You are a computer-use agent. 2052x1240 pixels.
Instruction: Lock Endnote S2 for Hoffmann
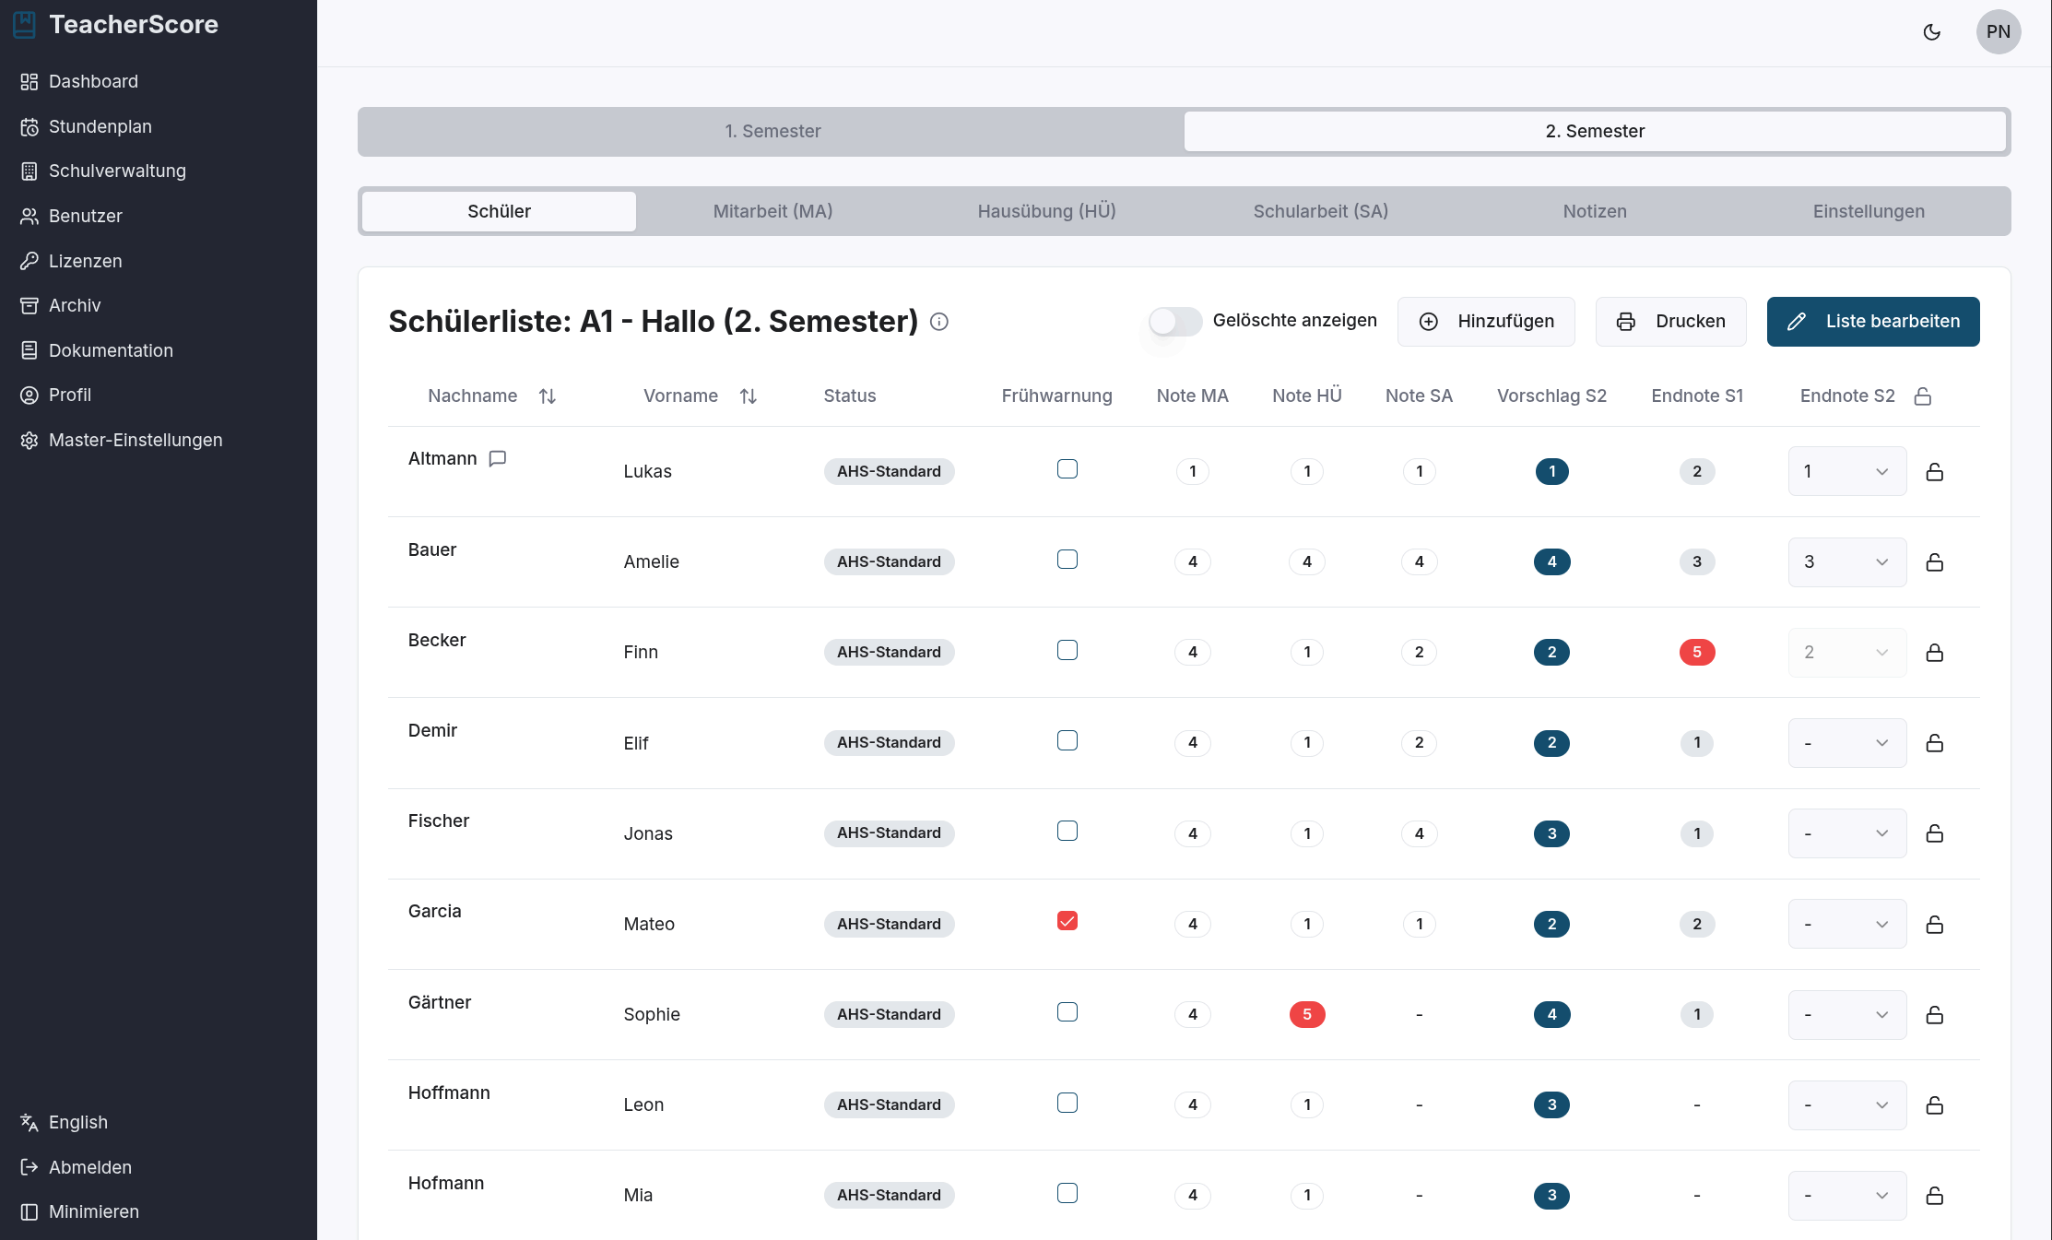[1935, 1105]
